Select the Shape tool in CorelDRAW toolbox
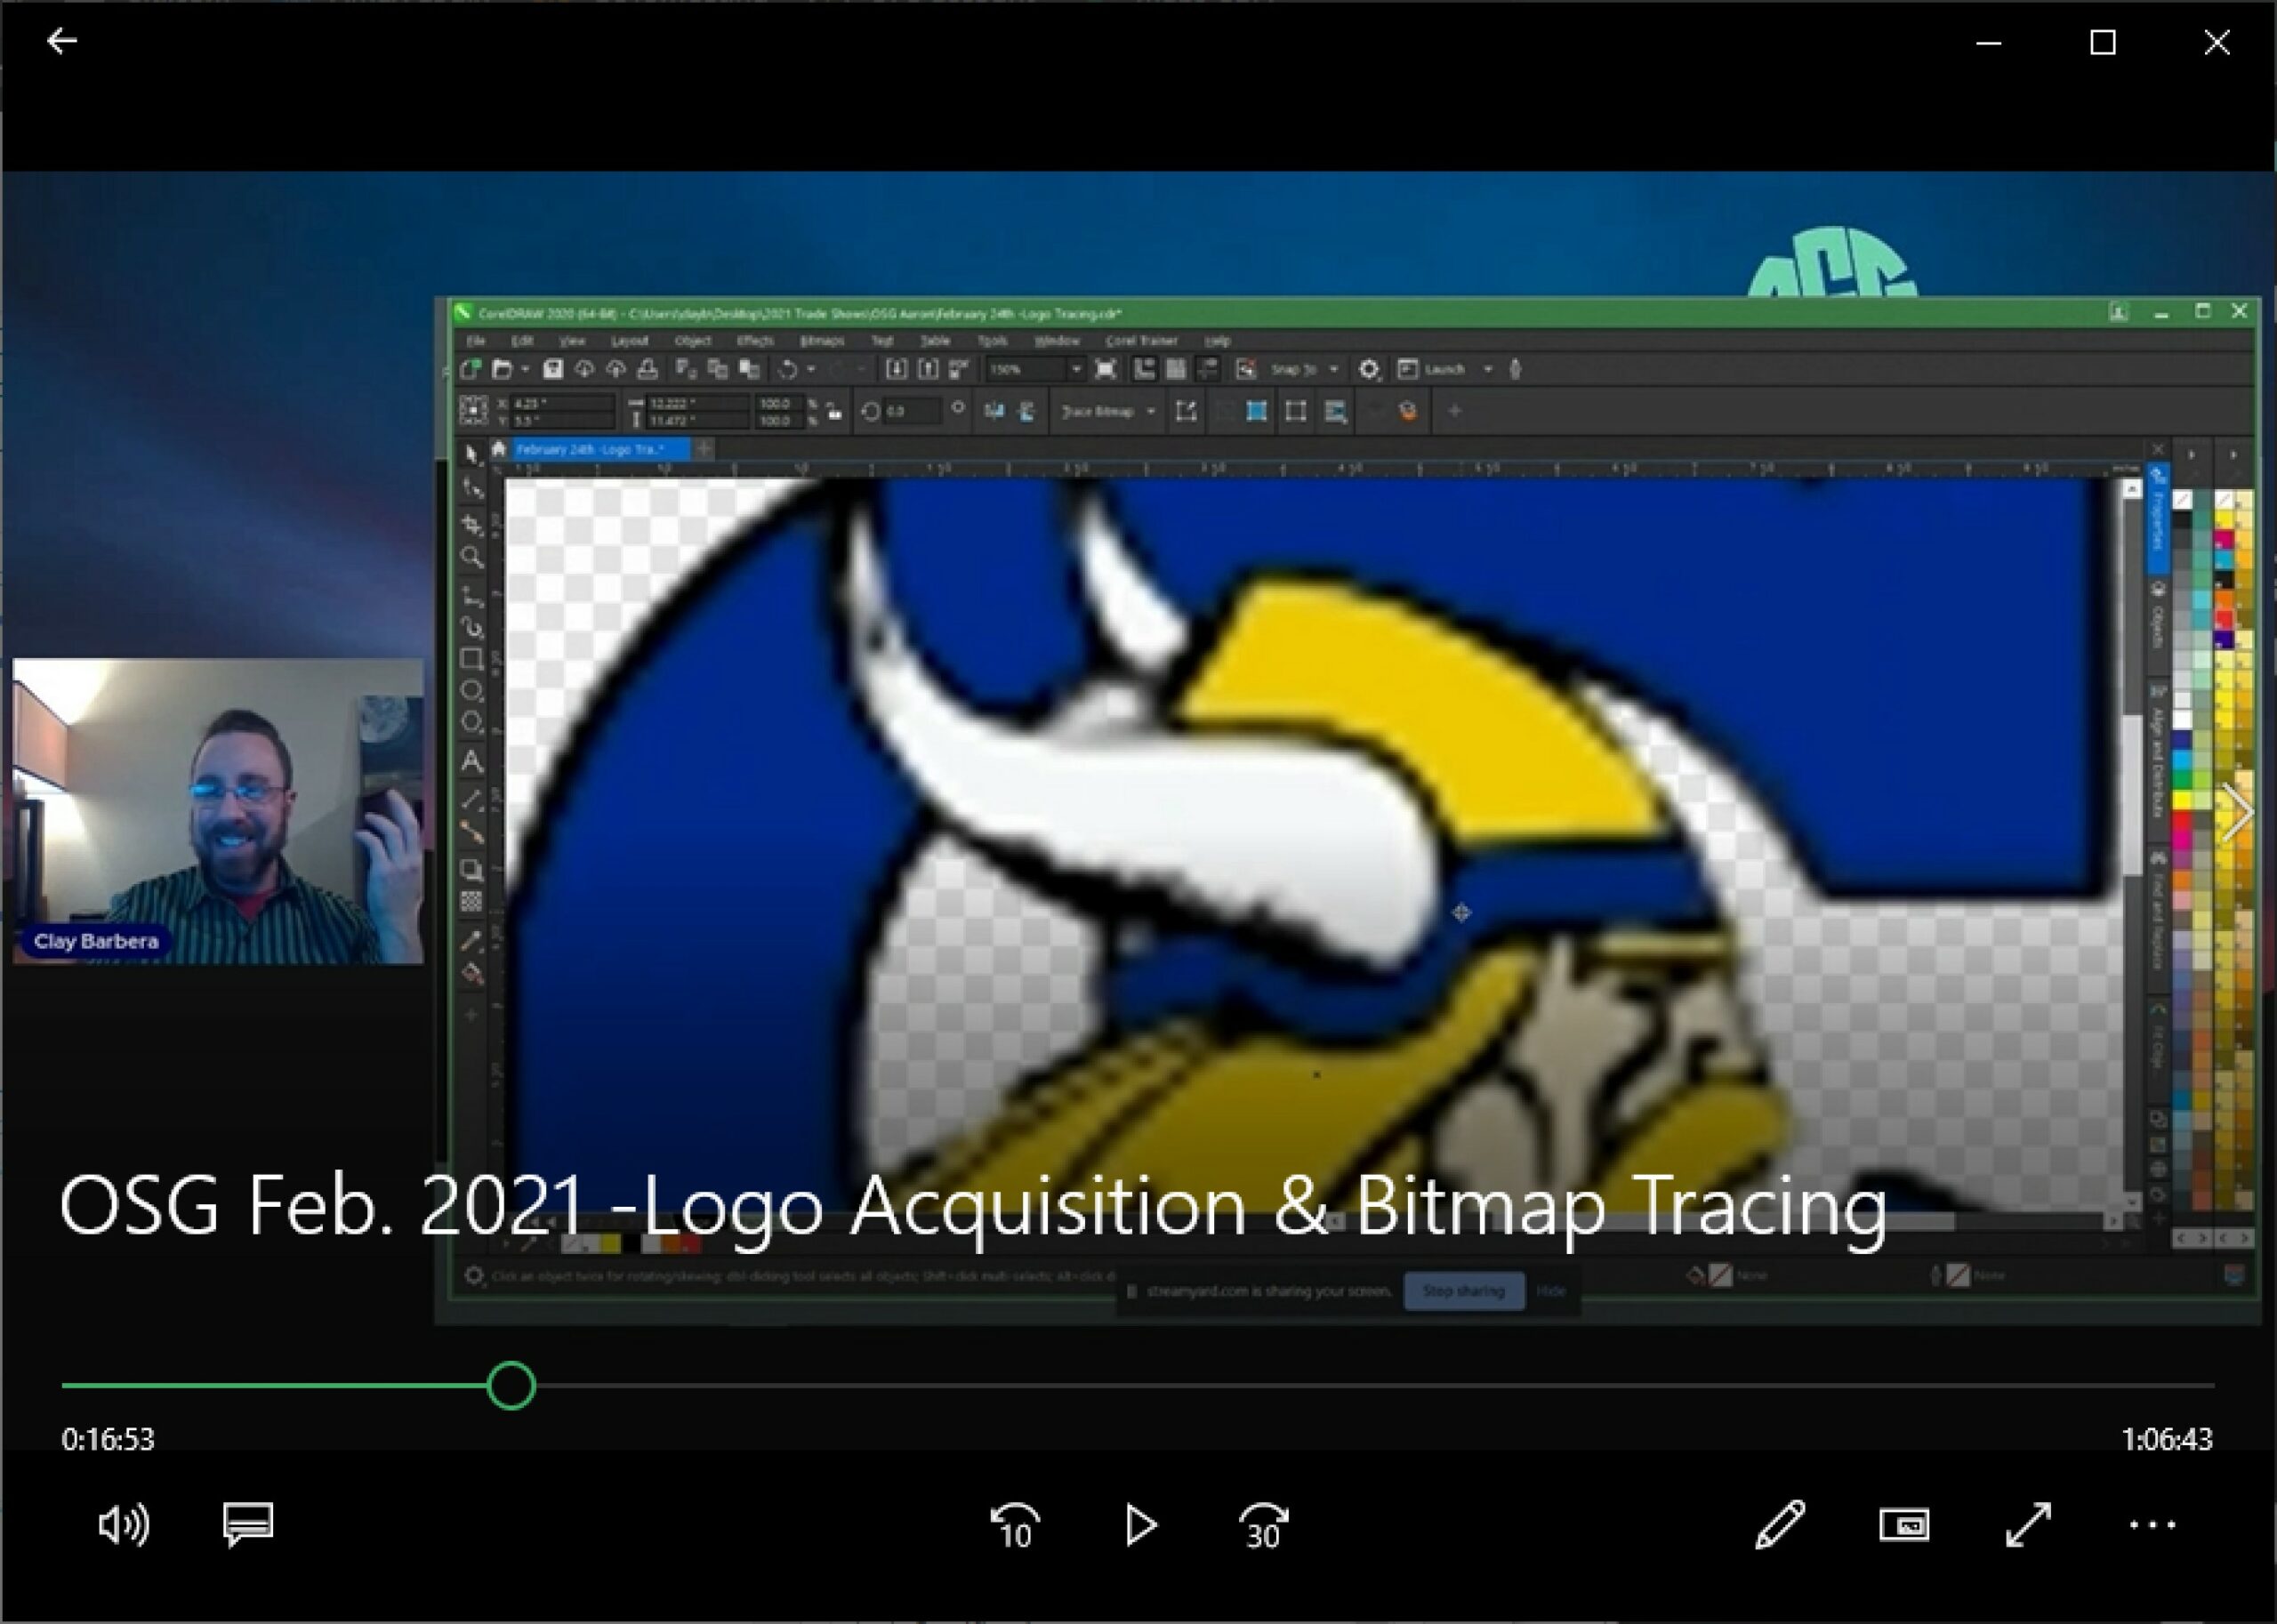The width and height of the screenshot is (2277, 1624). click(x=472, y=489)
